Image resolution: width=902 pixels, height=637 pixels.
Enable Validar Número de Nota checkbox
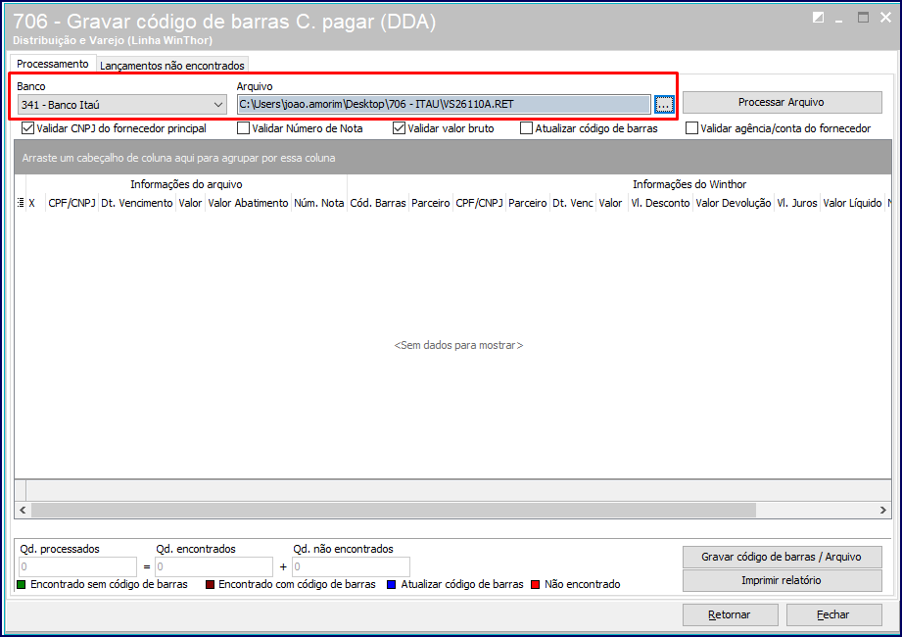[243, 128]
